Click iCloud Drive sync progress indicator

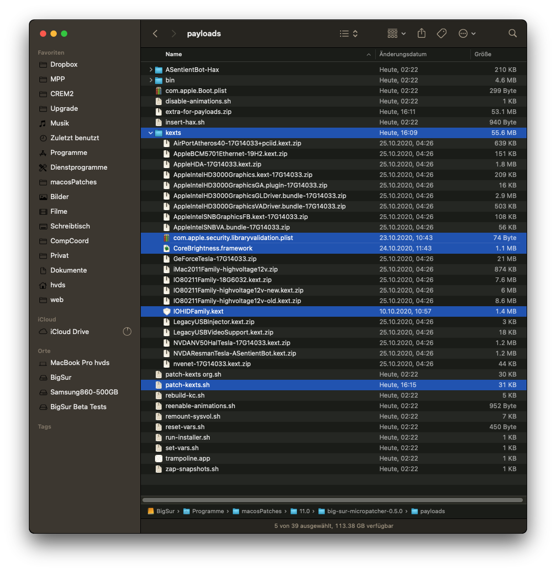(x=127, y=331)
